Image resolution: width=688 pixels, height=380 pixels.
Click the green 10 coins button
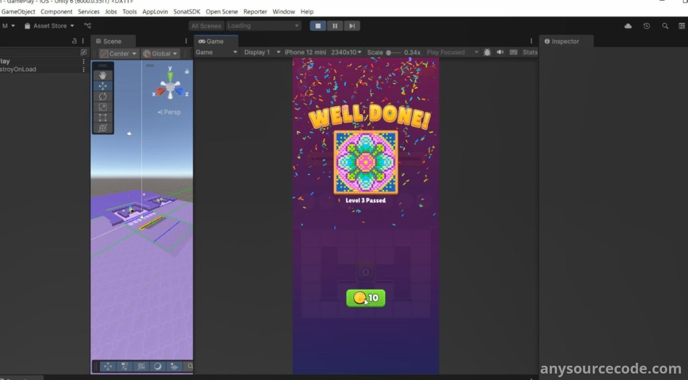365,298
